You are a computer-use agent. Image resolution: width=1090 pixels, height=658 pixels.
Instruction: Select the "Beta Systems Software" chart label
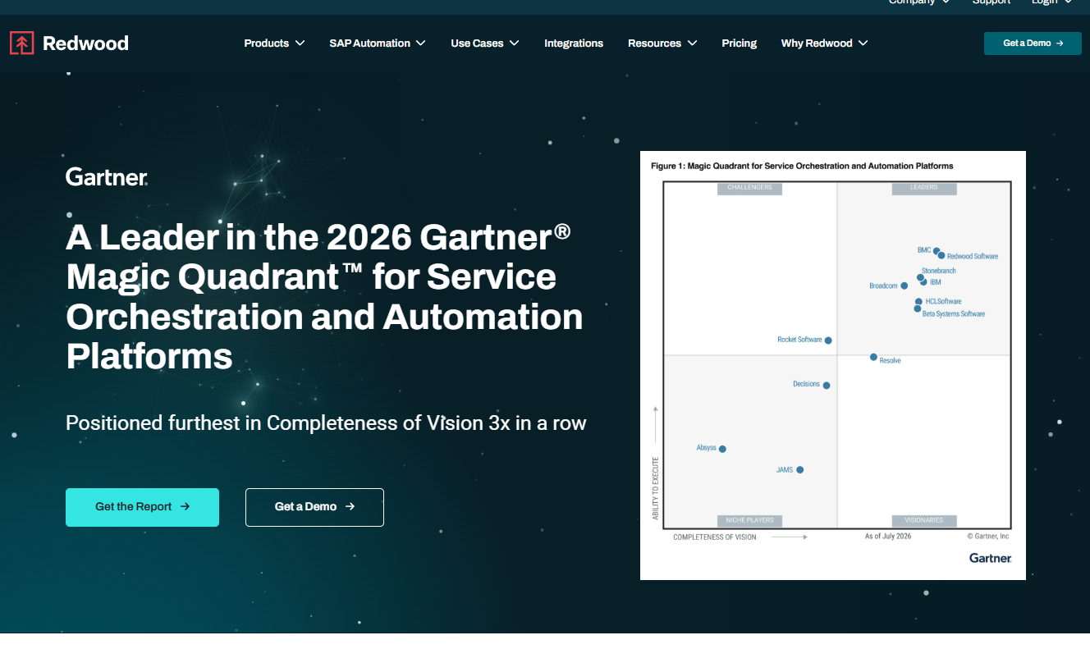(954, 314)
